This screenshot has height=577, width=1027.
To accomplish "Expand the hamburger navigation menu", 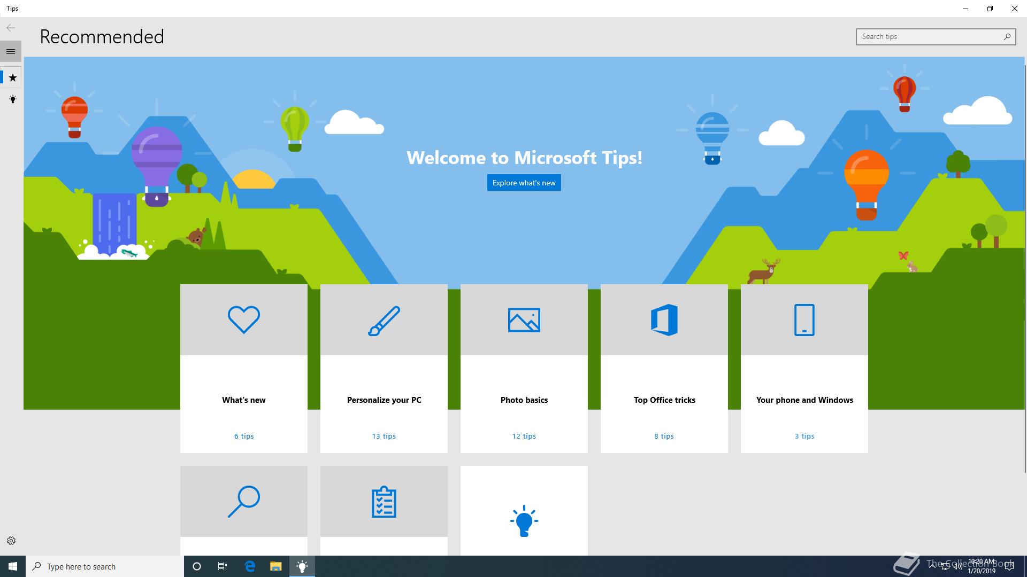I will (x=11, y=52).
